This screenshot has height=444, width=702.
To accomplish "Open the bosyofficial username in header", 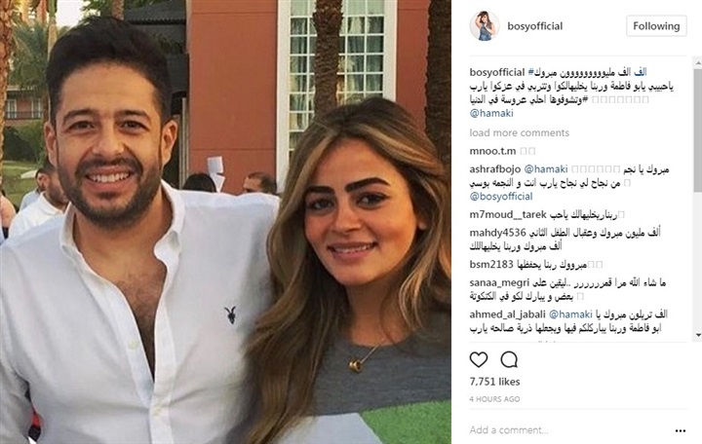I will (x=535, y=26).
